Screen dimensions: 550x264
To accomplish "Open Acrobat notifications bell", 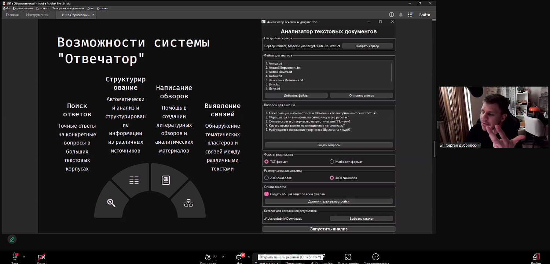I will (400, 15).
